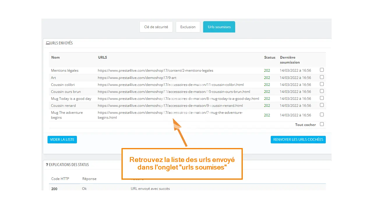This screenshot has height=209, width=373.
Task: Click the 9-art URL in the Art row
Action: point(137,78)
